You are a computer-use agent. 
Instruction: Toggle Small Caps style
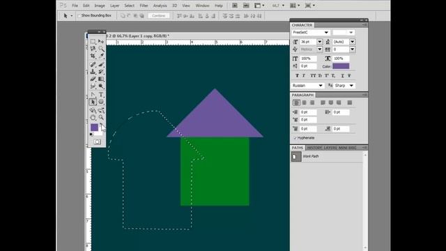pos(320,76)
